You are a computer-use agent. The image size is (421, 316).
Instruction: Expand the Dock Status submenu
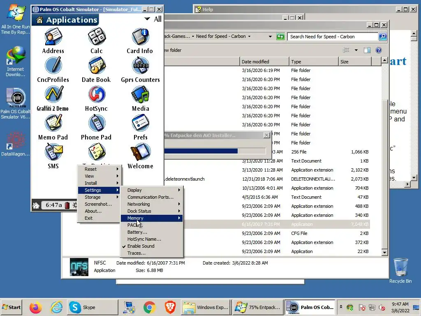pyautogui.click(x=152, y=211)
